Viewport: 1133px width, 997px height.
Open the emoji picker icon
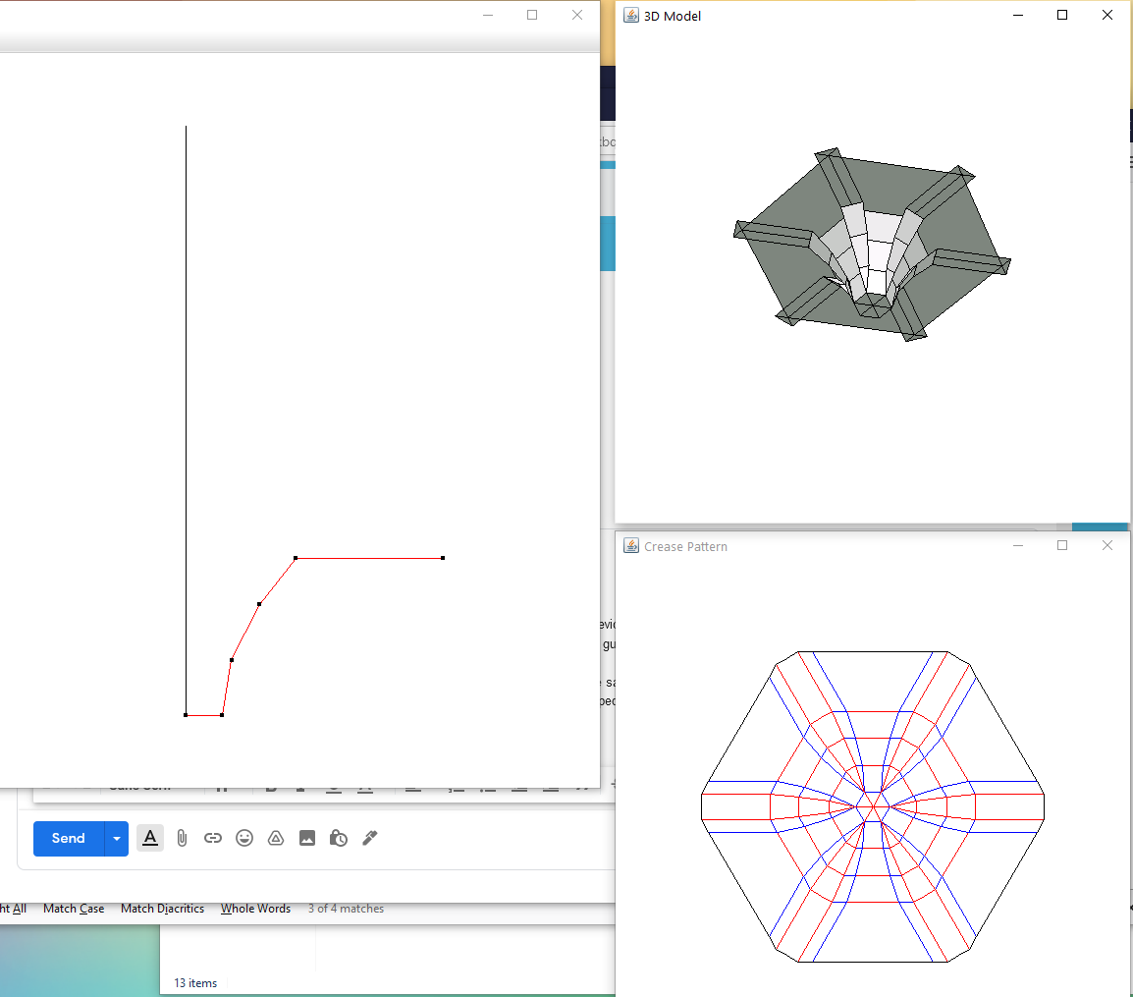pos(244,838)
